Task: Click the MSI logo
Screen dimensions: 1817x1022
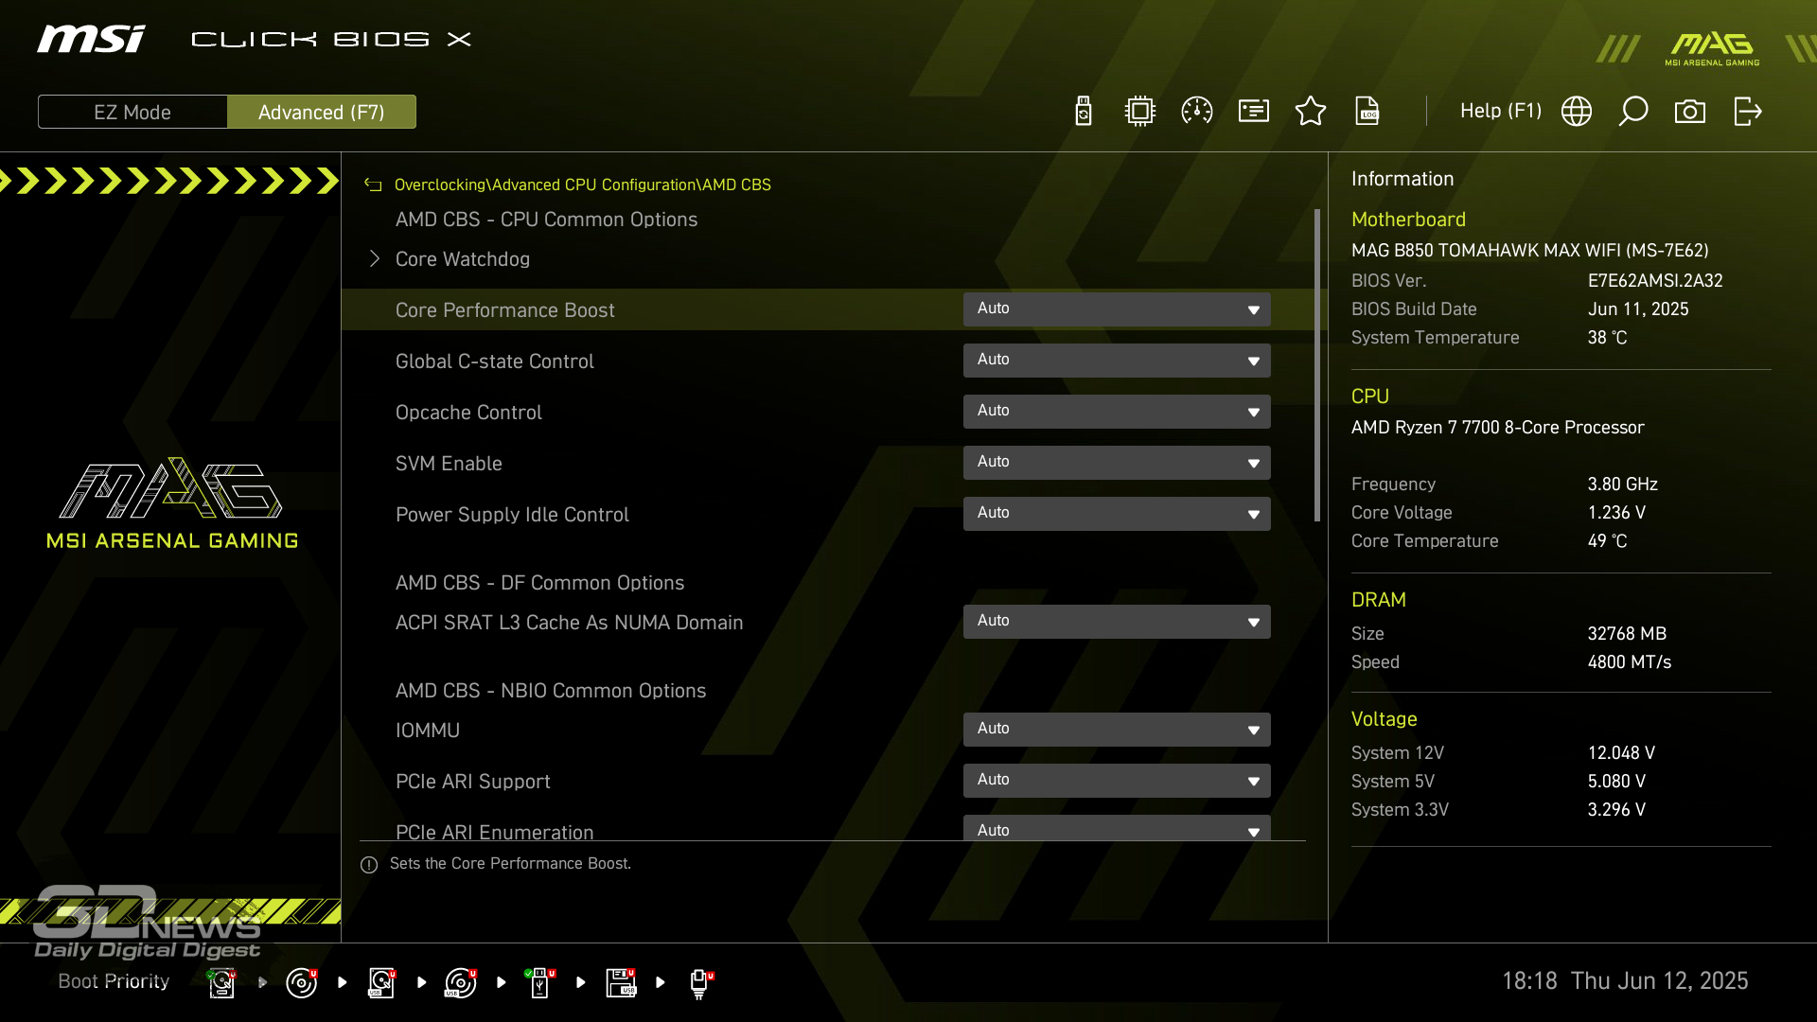Action: point(91,39)
